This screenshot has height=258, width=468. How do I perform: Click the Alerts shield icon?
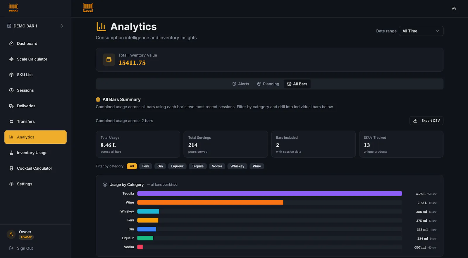(x=234, y=84)
